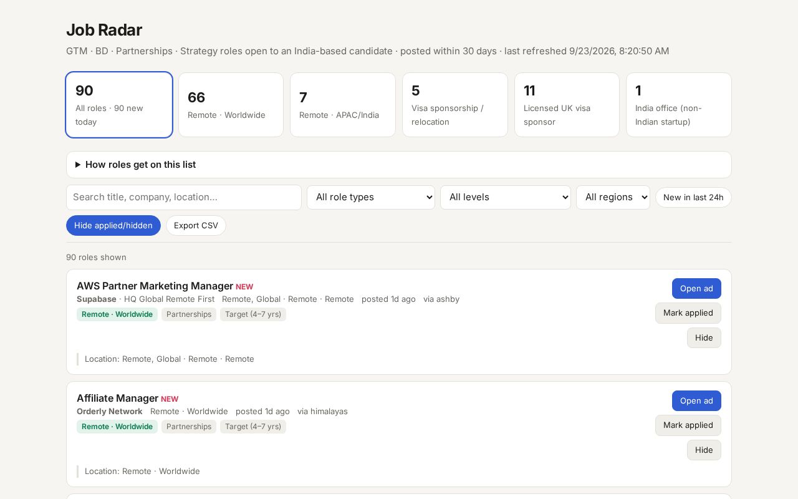Image resolution: width=798 pixels, height=499 pixels.
Task: Click 'posted 1d ago' on Supabase role
Action: coord(388,299)
